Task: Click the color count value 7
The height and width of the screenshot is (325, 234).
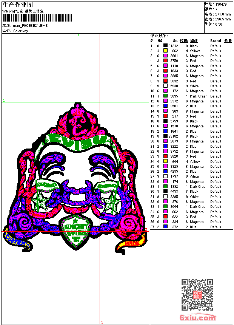Action: (216, 9)
